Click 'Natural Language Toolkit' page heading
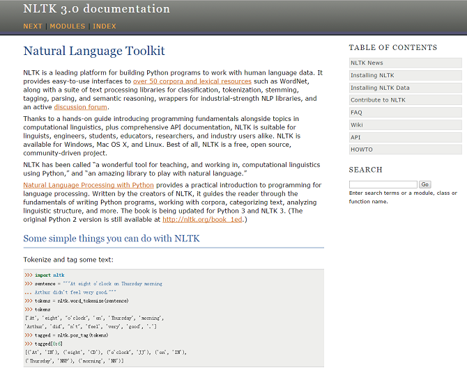The image size is (467, 370). (94, 51)
